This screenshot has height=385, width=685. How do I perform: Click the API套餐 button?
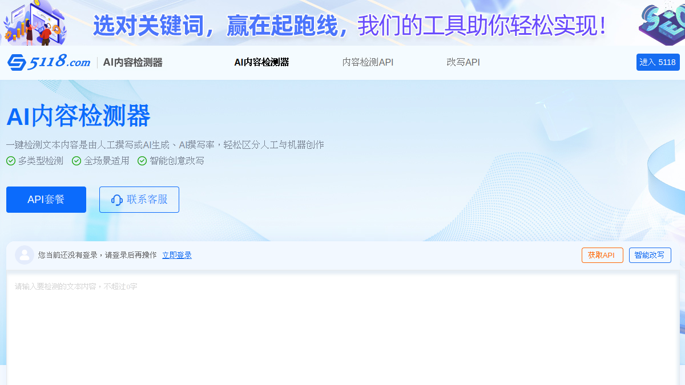click(x=46, y=200)
